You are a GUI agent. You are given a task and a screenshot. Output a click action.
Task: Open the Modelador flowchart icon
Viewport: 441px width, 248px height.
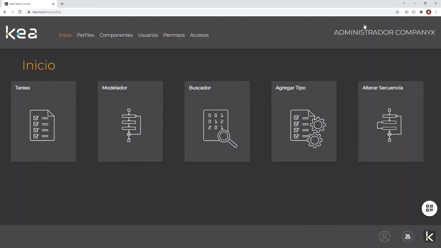point(131,125)
